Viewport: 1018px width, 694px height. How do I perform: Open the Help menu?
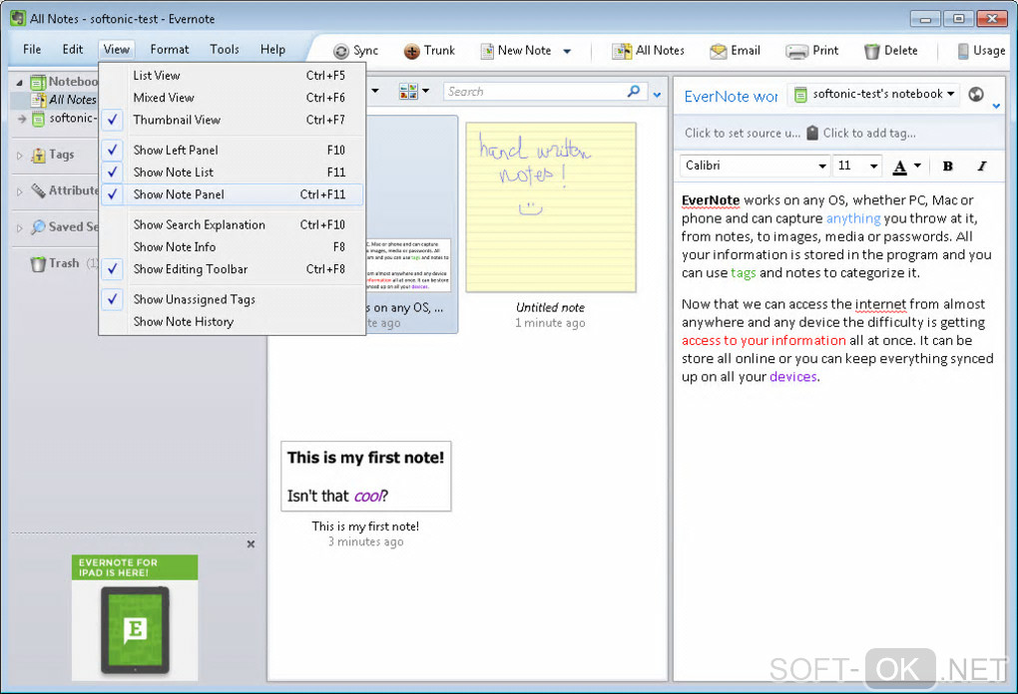(x=272, y=49)
